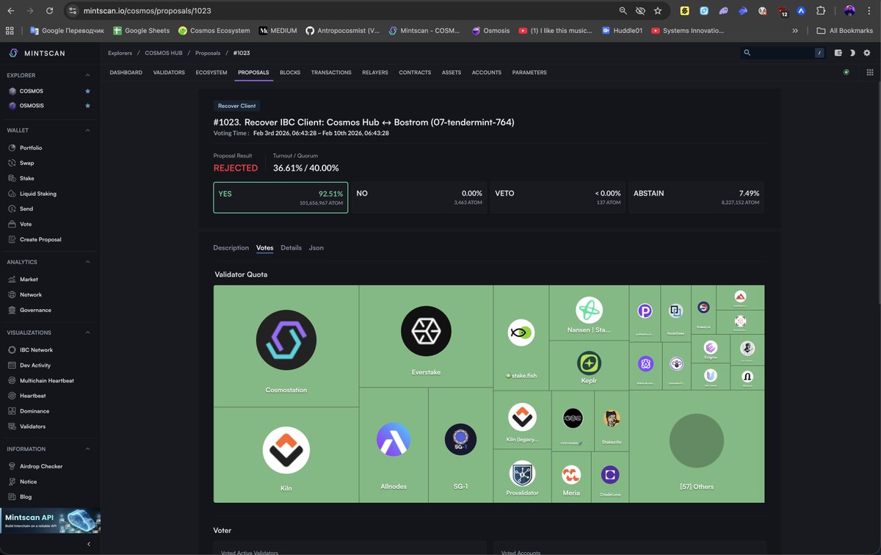881x555 pixels.
Task: Collapse the WALLET sidebar section
Action: (87, 129)
